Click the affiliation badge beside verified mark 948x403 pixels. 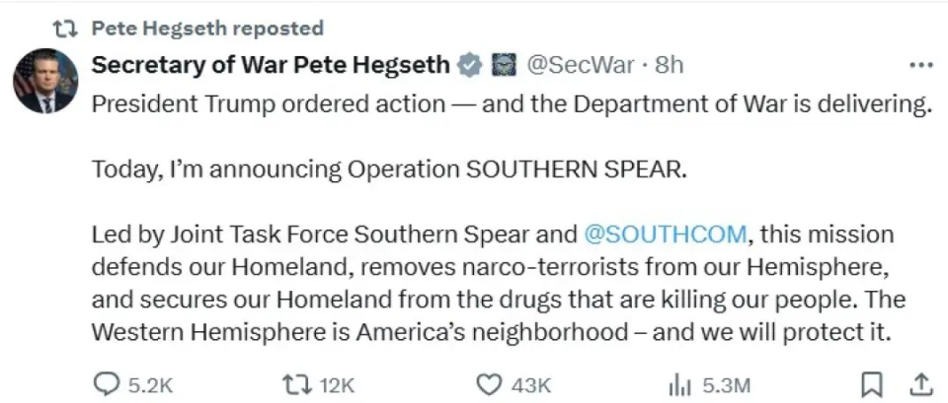pos(503,66)
